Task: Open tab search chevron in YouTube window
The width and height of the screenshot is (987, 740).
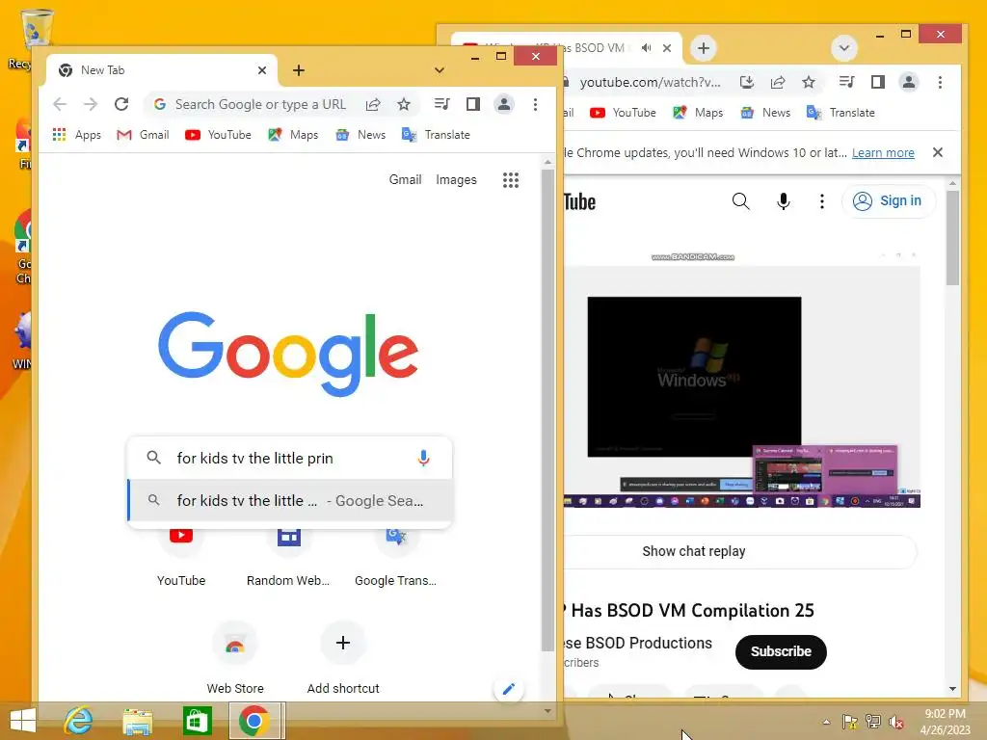Action: [x=844, y=48]
